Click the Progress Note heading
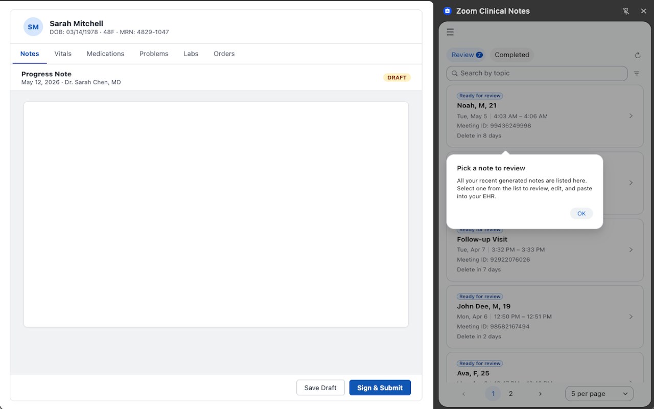654x409 pixels. tap(46, 74)
